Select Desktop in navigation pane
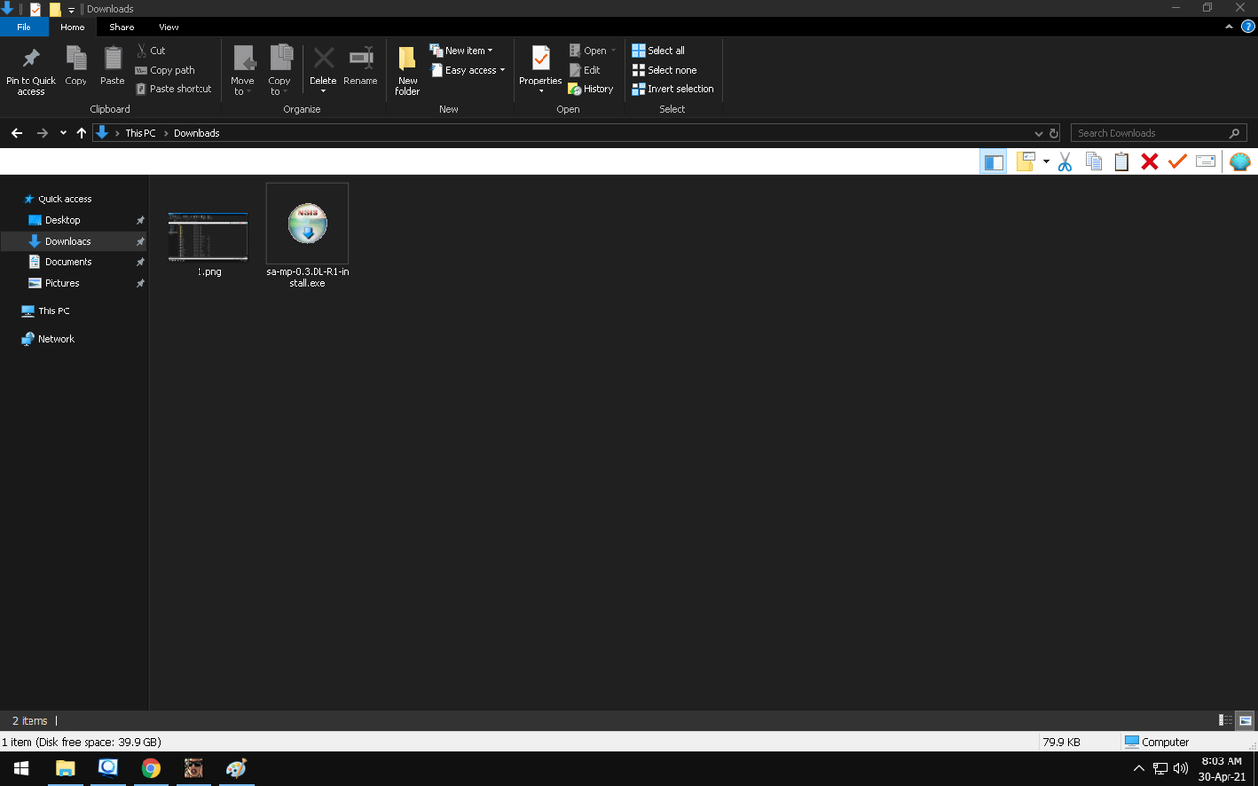1258x786 pixels. point(62,220)
